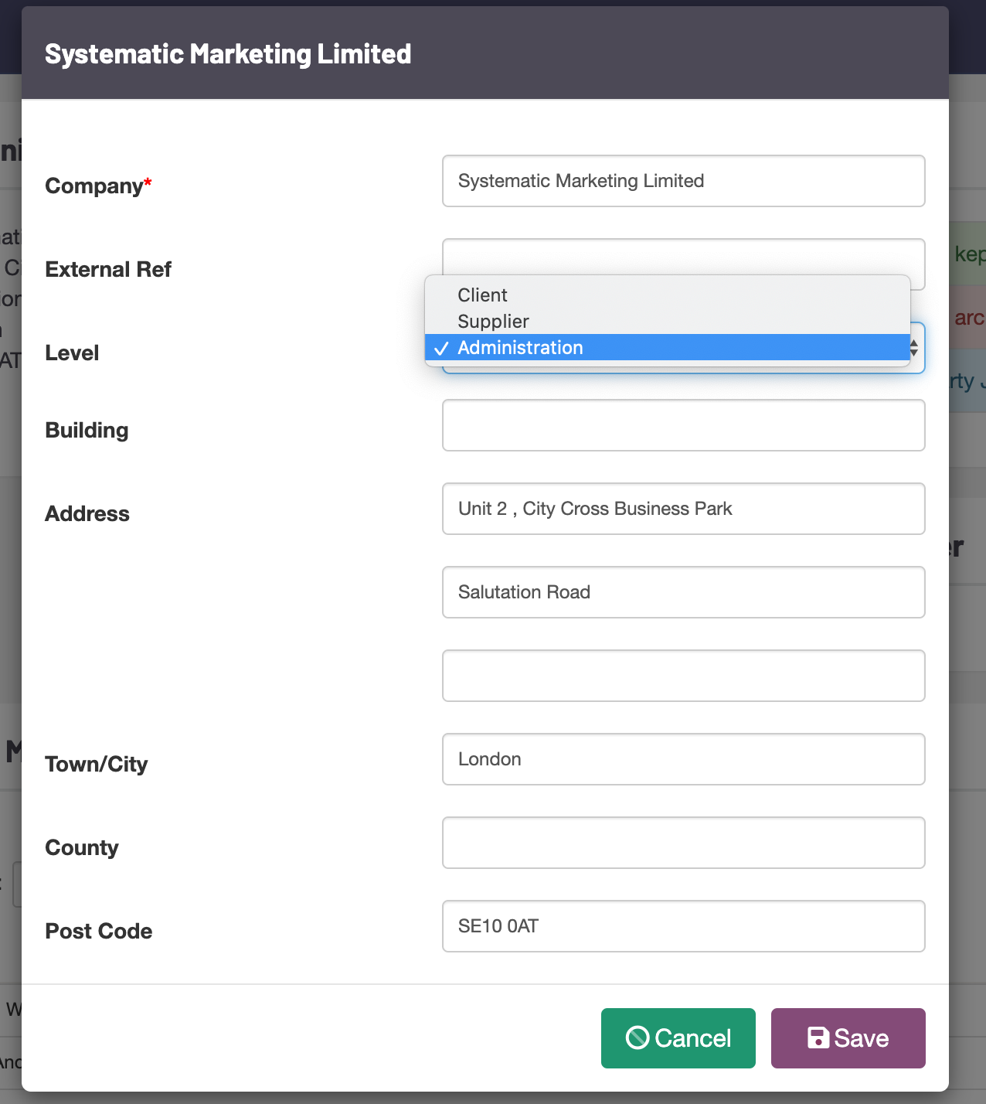Click the Salutation Road address field
This screenshot has height=1104, width=986.
click(683, 592)
